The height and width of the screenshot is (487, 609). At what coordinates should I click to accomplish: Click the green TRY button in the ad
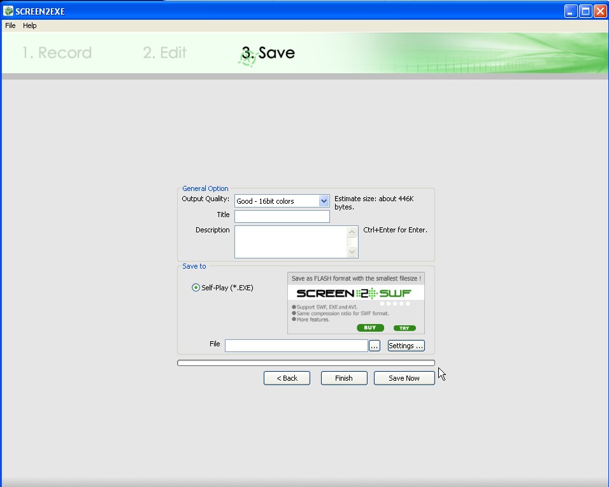tap(405, 328)
